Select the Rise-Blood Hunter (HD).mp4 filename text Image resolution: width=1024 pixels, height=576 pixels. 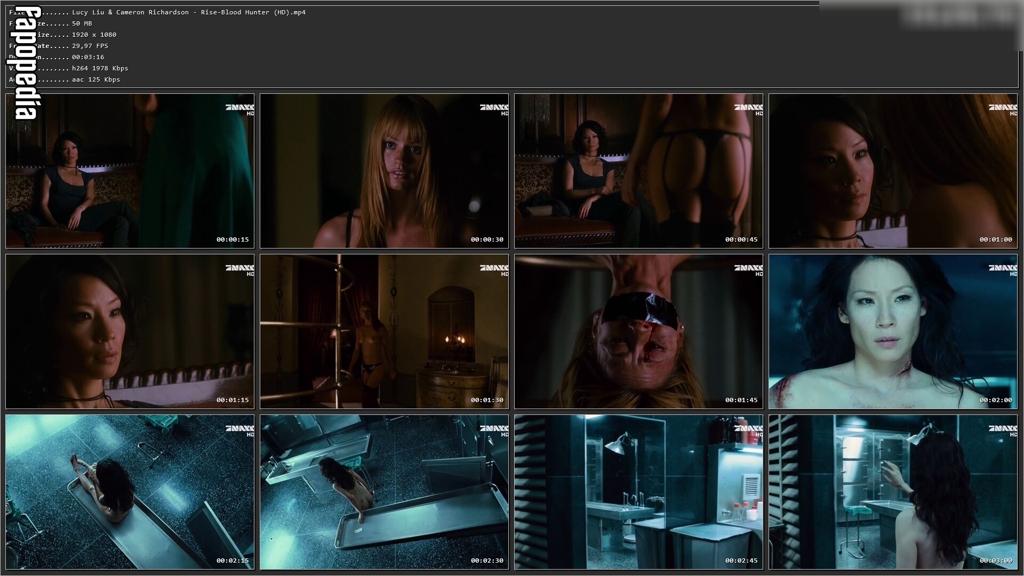click(x=253, y=12)
